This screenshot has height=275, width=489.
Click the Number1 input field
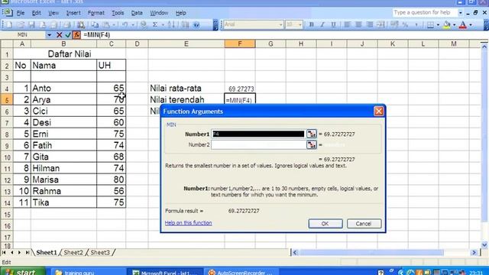click(x=258, y=134)
